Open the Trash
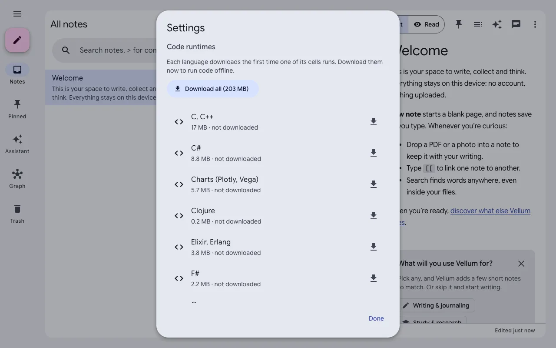556x348 pixels. (x=17, y=213)
